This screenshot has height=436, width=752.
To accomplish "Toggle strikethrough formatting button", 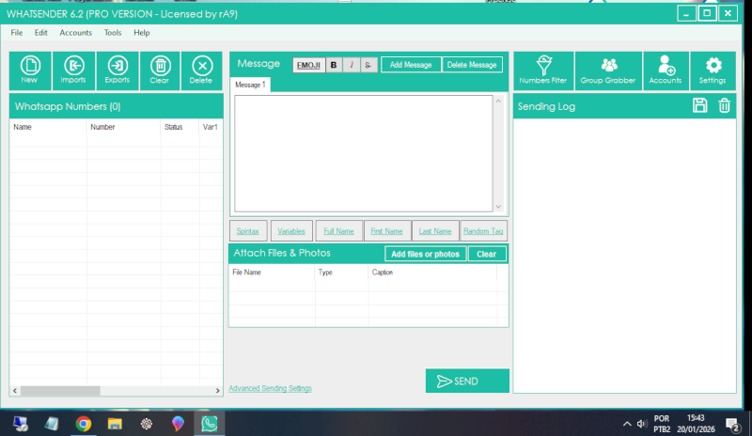I will coord(368,65).
